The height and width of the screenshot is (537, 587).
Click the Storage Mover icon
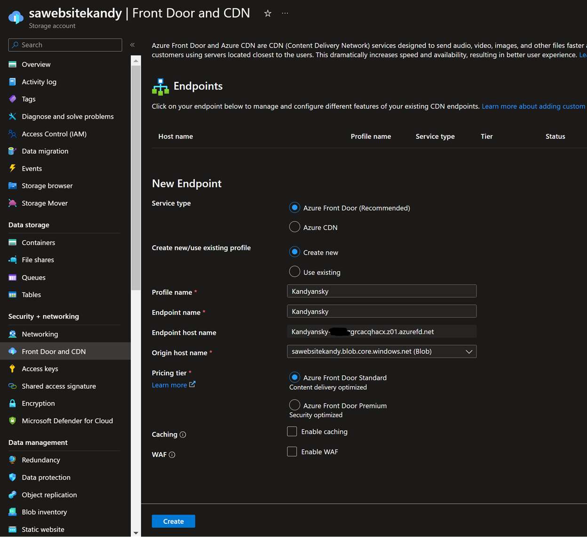click(x=13, y=203)
